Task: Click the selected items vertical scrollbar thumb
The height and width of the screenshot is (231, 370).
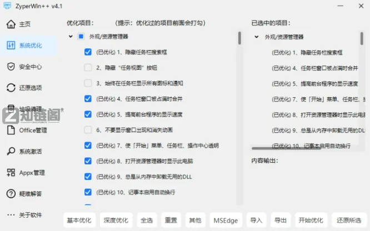Action: 362,38
